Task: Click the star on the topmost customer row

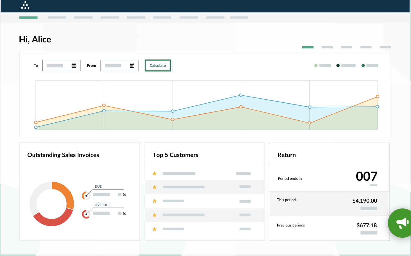Action: (x=154, y=173)
